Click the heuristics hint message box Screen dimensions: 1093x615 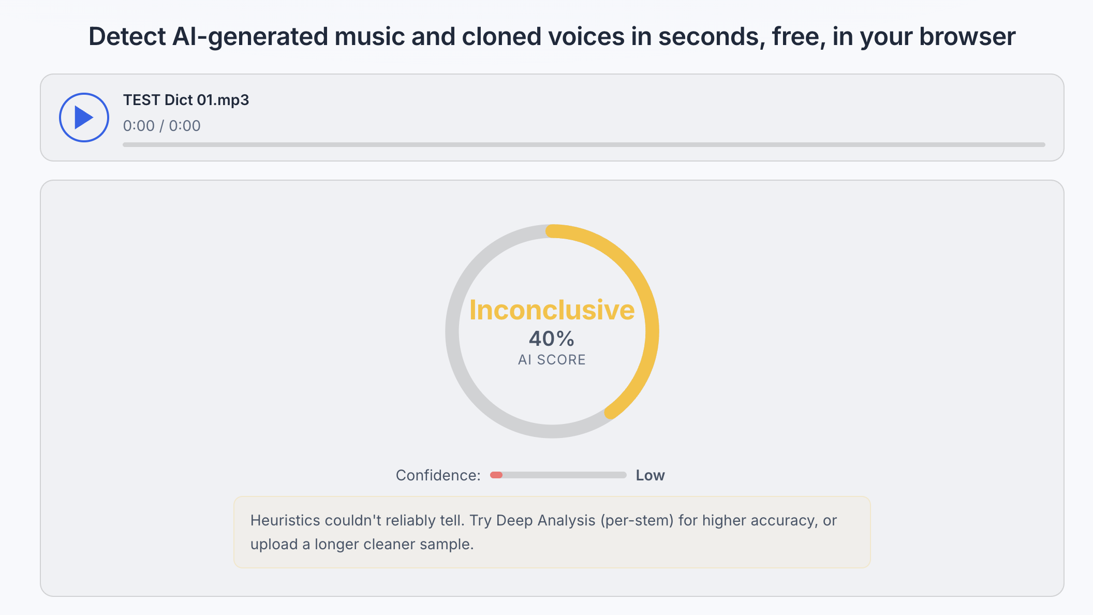[x=552, y=532]
